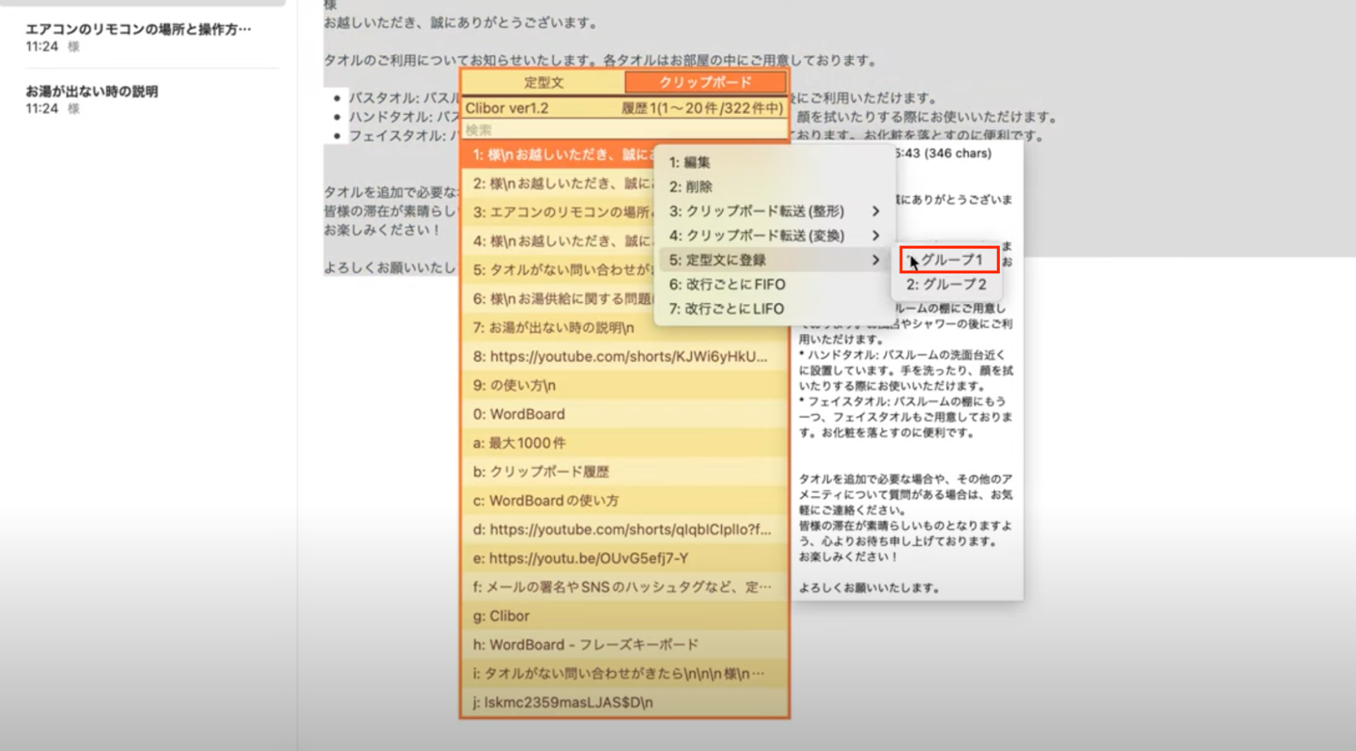The width and height of the screenshot is (1356, 751).
Task: Pick history item e youtu.be link
Action: 581,558
